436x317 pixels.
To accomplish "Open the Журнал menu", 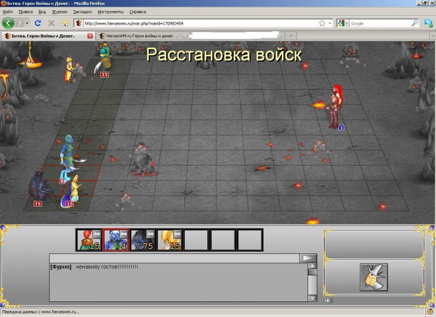I will 60,12.
